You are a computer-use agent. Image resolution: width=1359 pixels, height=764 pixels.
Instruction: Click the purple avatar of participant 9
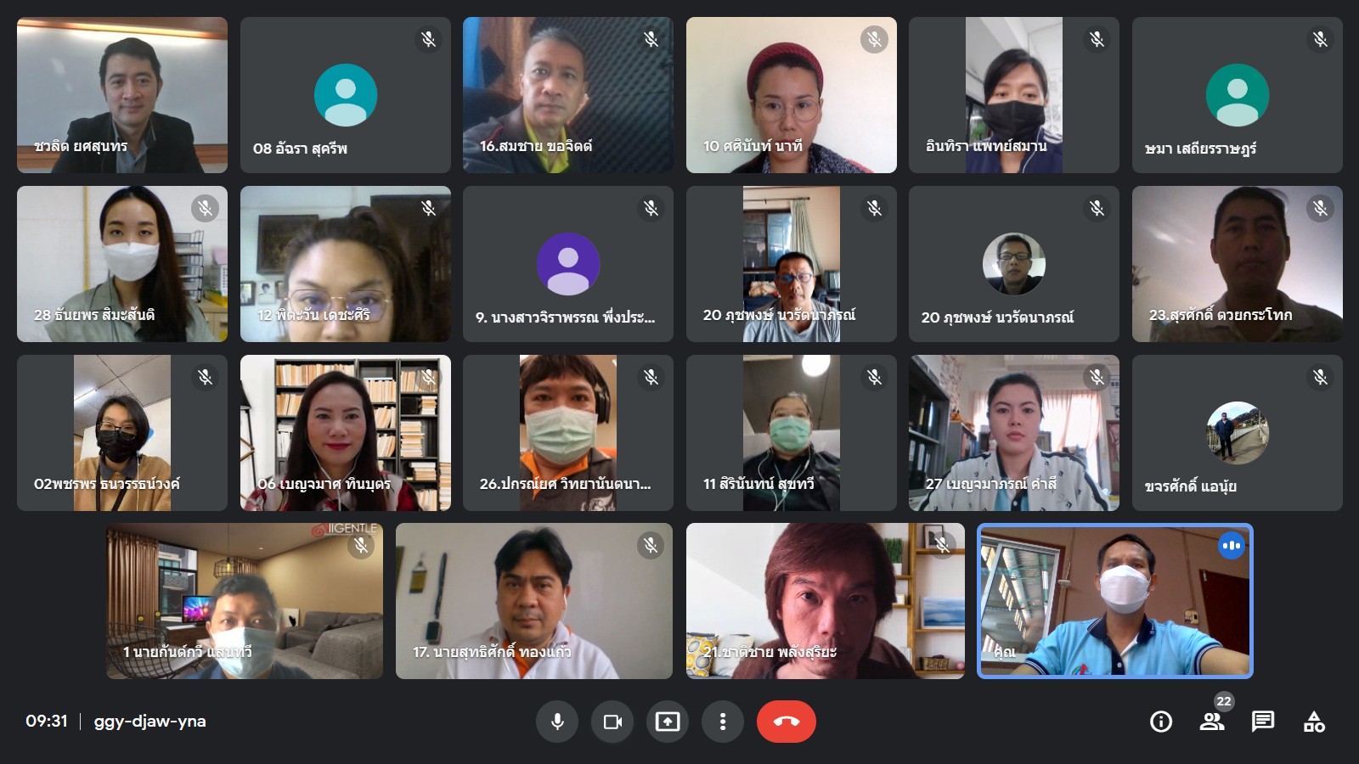(568, 264)
